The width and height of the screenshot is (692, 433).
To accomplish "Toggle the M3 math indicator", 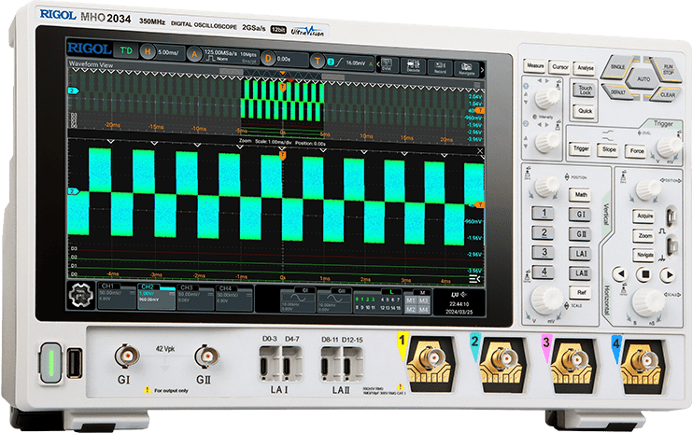I will click(424, 300).
